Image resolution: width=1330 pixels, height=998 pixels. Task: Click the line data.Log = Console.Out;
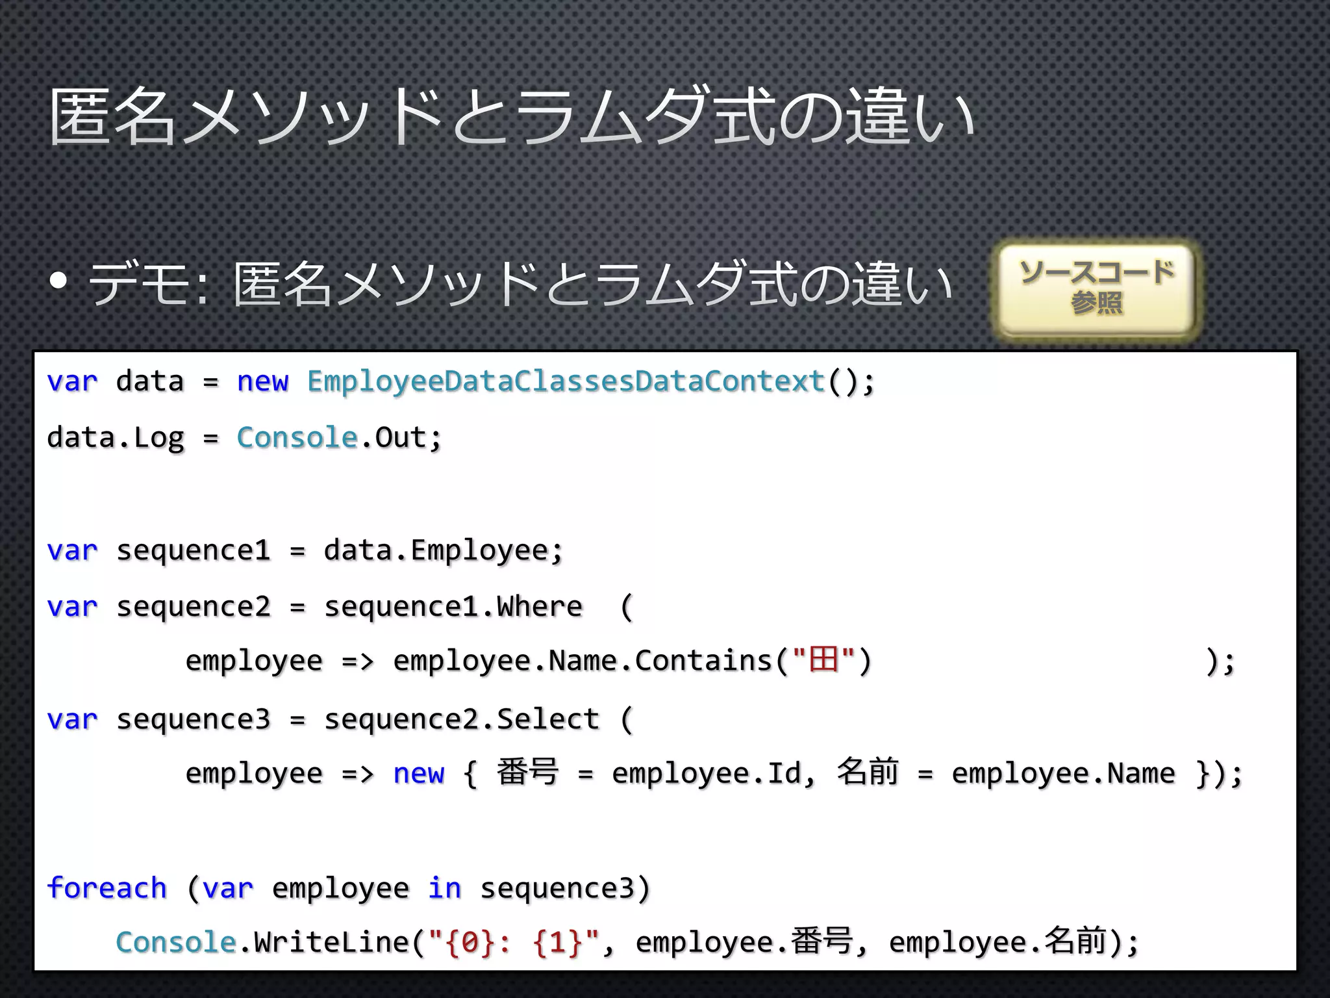point(244,438)
